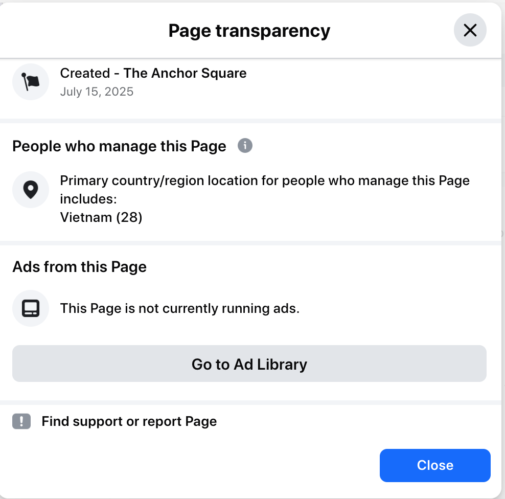This screenshot has width=505, height=499.
Task: Click the Ads from this Page heading
Action: [80, 266]
